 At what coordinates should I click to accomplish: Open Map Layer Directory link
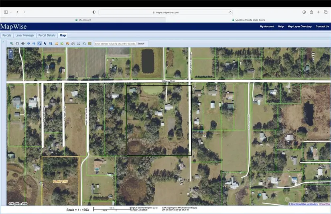click(x=299, y=26)
